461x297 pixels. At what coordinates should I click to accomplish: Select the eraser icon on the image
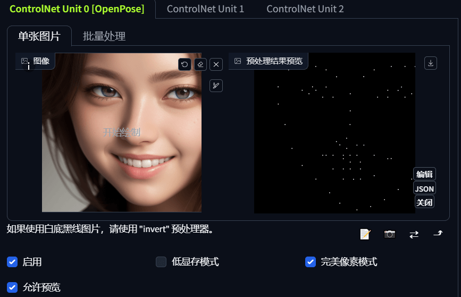click(200, 64)
